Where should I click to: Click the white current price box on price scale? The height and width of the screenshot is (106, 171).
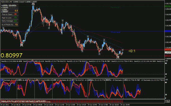tap(168, 52)
